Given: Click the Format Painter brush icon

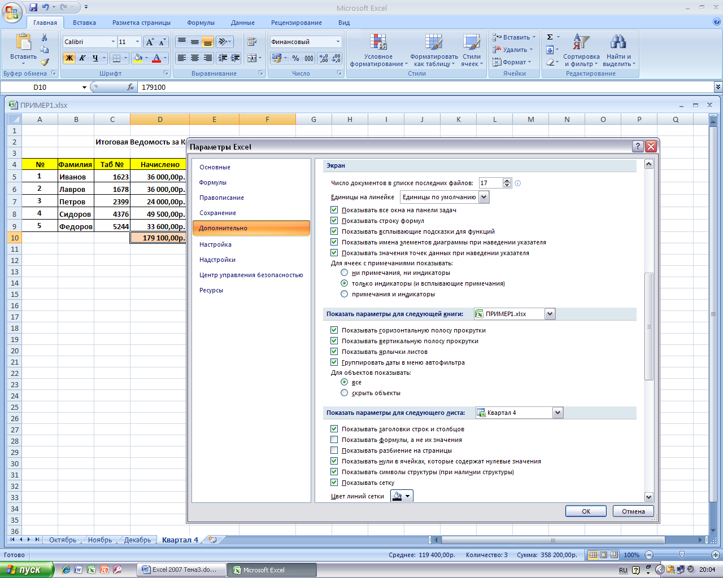Looking at the screenshot, I should tap(45, 62).
